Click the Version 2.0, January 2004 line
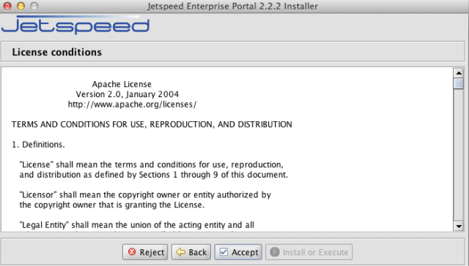Image resolution: width=469 pixels, height=266 pixels. [127, 94]
